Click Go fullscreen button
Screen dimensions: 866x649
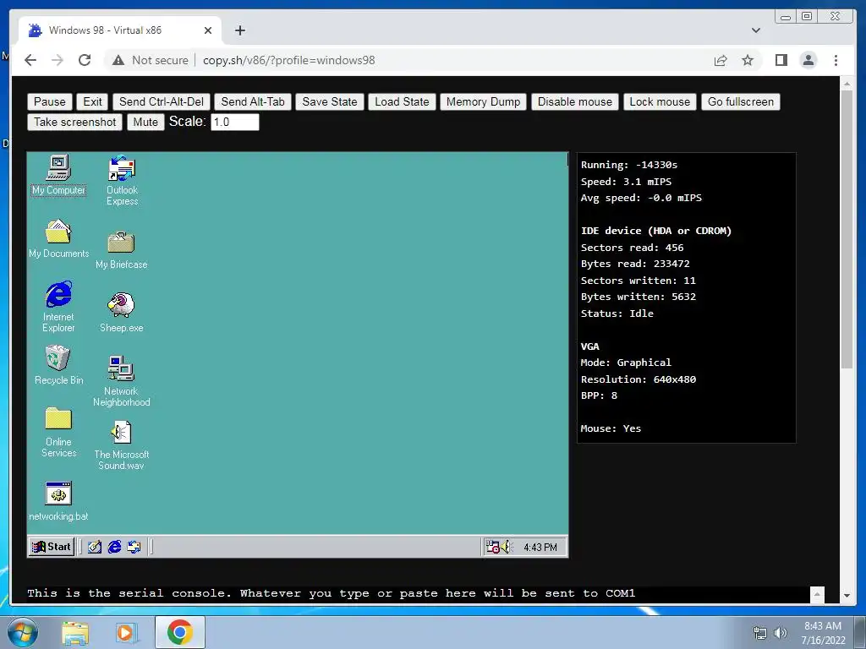click(x=741, y=101)
